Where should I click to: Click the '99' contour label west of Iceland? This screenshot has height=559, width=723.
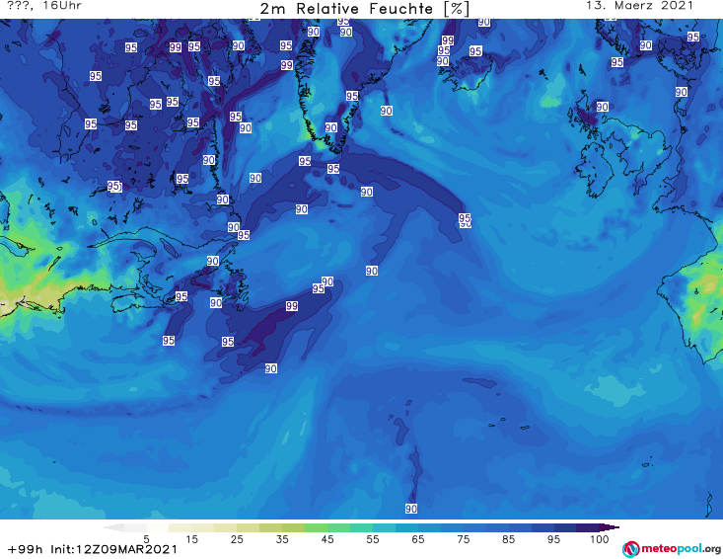pos(447,40)
